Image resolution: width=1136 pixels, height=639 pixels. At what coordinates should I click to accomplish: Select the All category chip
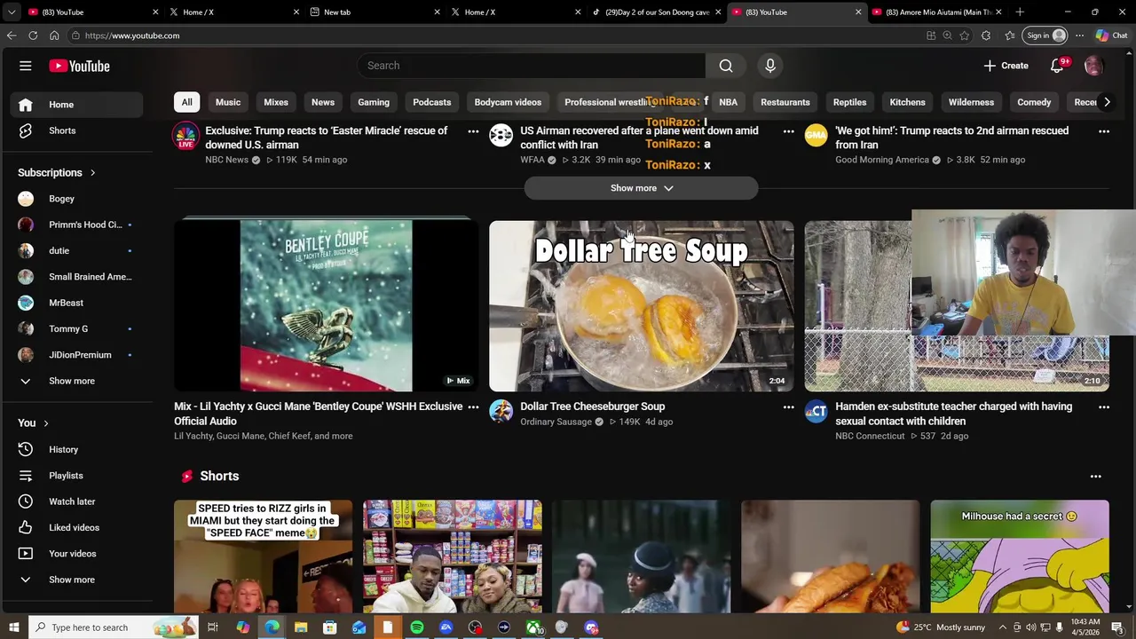point(186,102)
